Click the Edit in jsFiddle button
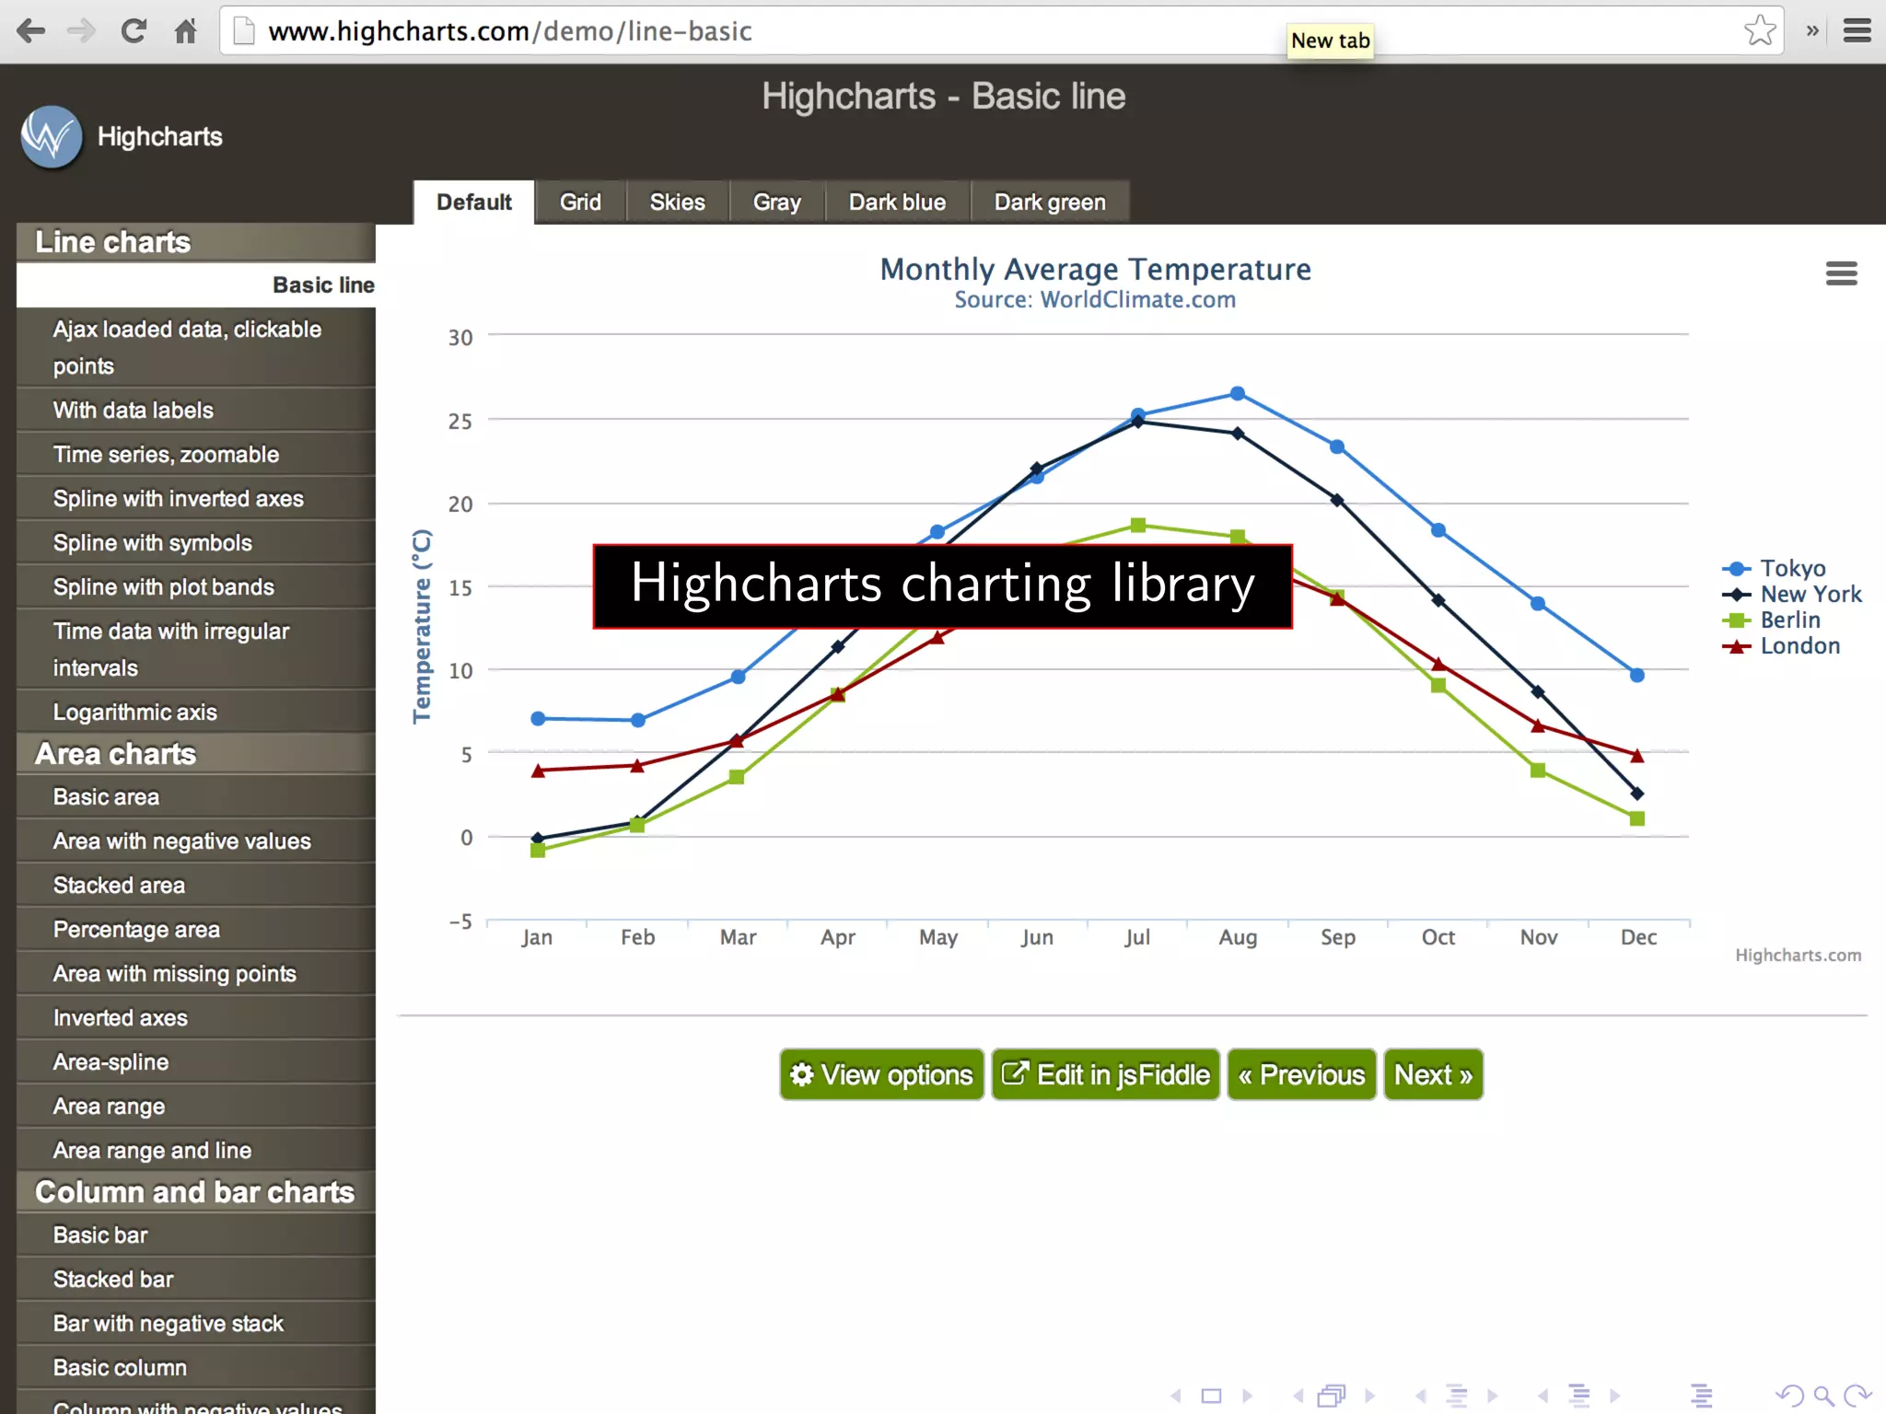The width and height of the screenshot is (1886, 1414). pyautogui.click(x=1106, y=1074)
